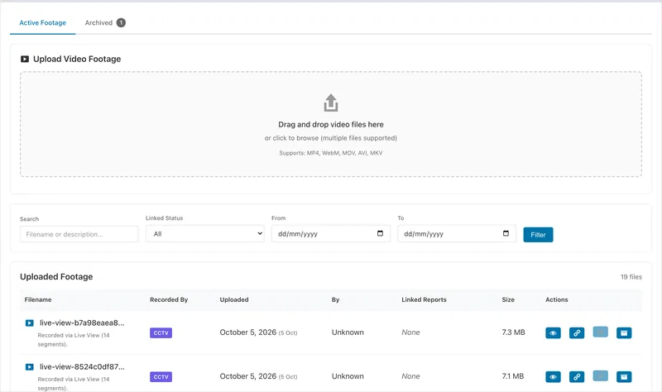This screenshot has width=662, height=392.
Task: Open the Linked Status dropdown
Action: (x=204, y=234)
